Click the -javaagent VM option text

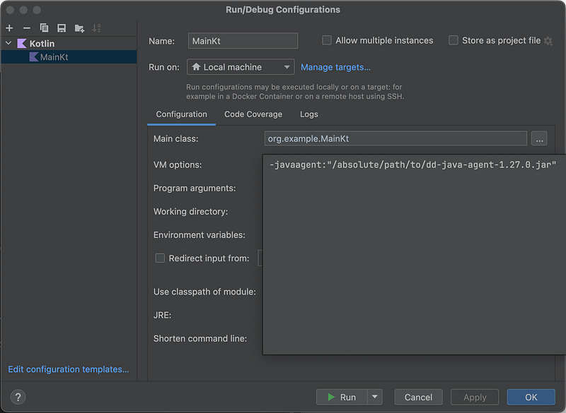[x=412, y=165]
